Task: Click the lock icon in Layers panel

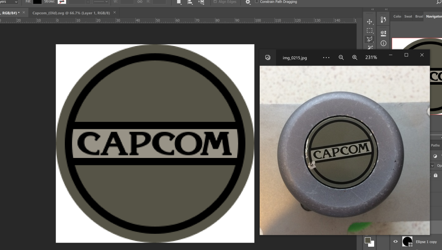Action: click(x=435, y=175)
